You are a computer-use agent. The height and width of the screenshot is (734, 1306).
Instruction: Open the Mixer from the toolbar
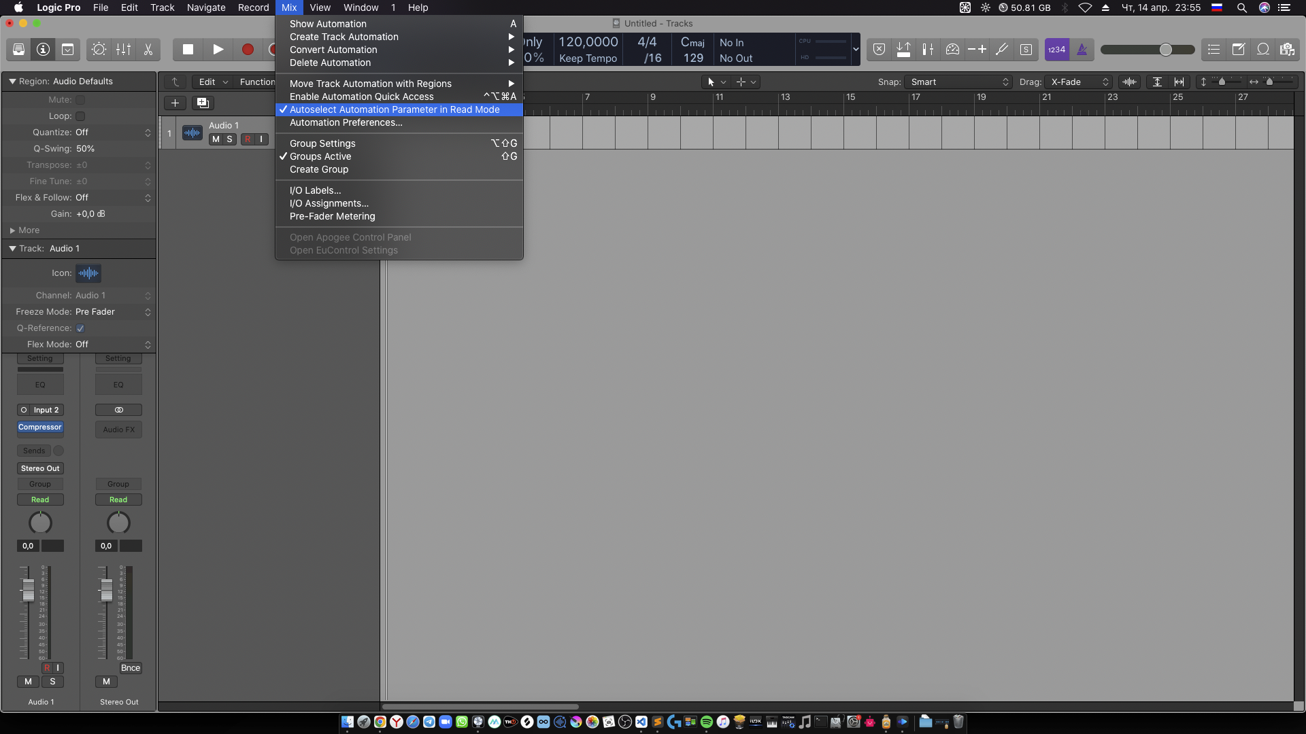[124, 50]
